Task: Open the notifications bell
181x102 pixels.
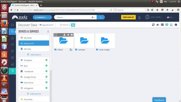Action: [x=139, y=18]
